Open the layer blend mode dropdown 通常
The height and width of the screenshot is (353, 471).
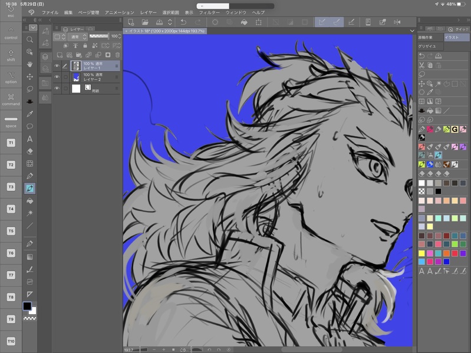tap(77, 37)
